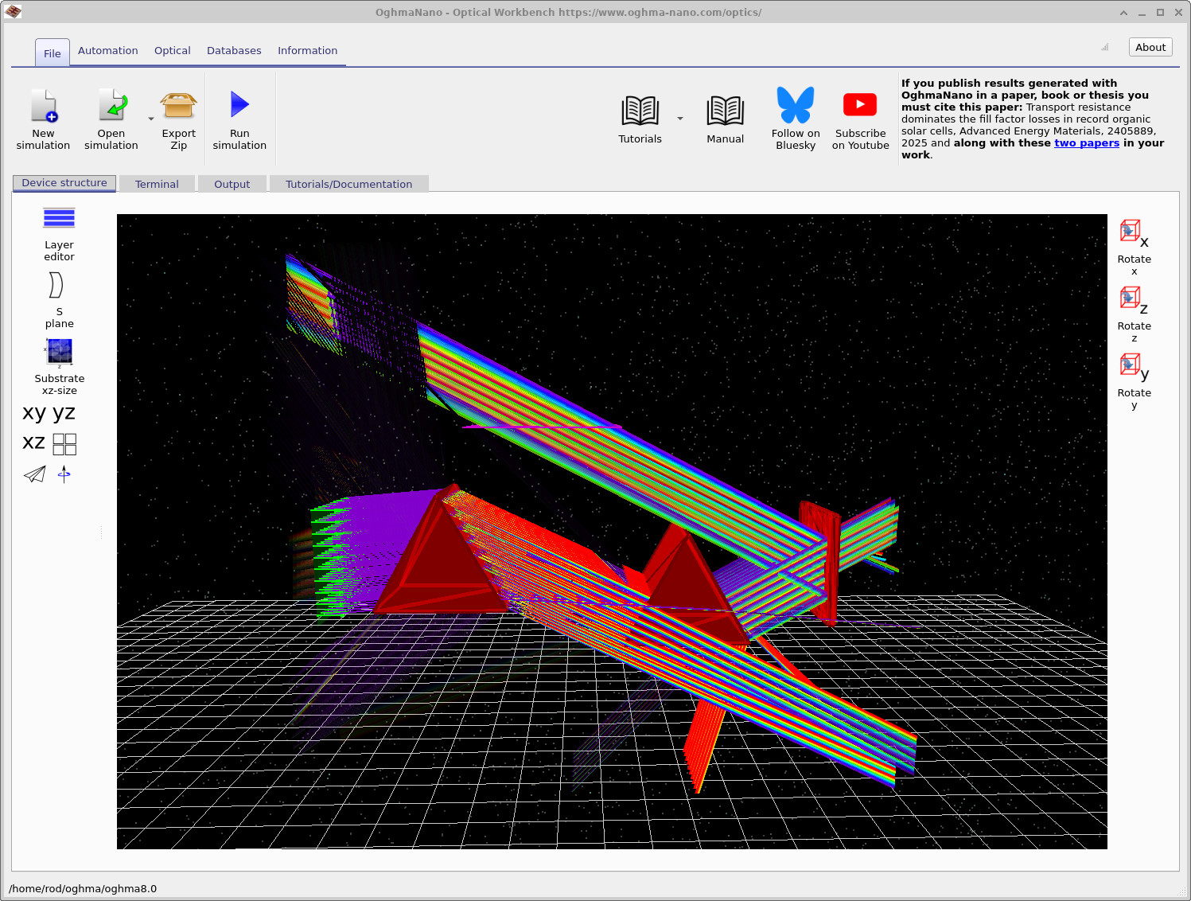Click the Rotate x icon
The width and height of the screenshot is (1191, 901).
[x=1130, y=232]
